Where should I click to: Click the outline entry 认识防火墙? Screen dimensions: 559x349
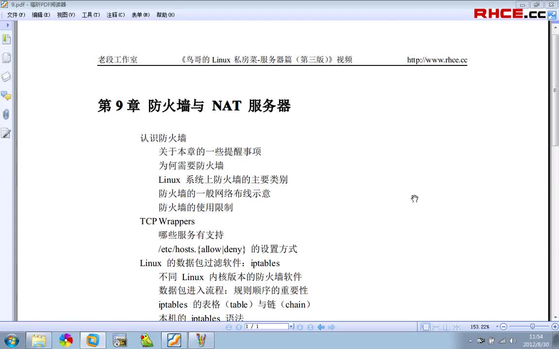click(163, 138)
